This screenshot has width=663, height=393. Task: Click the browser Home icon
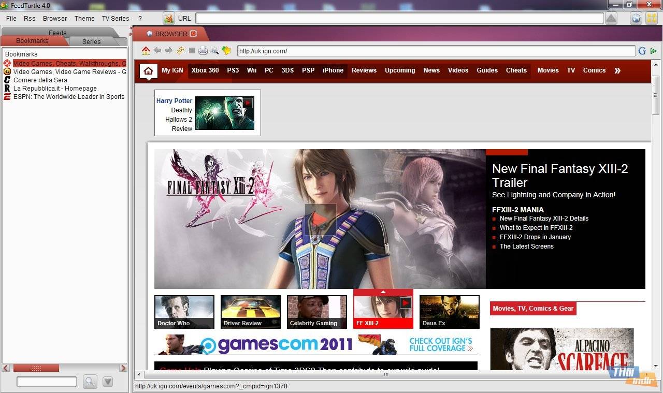[146, 51]
